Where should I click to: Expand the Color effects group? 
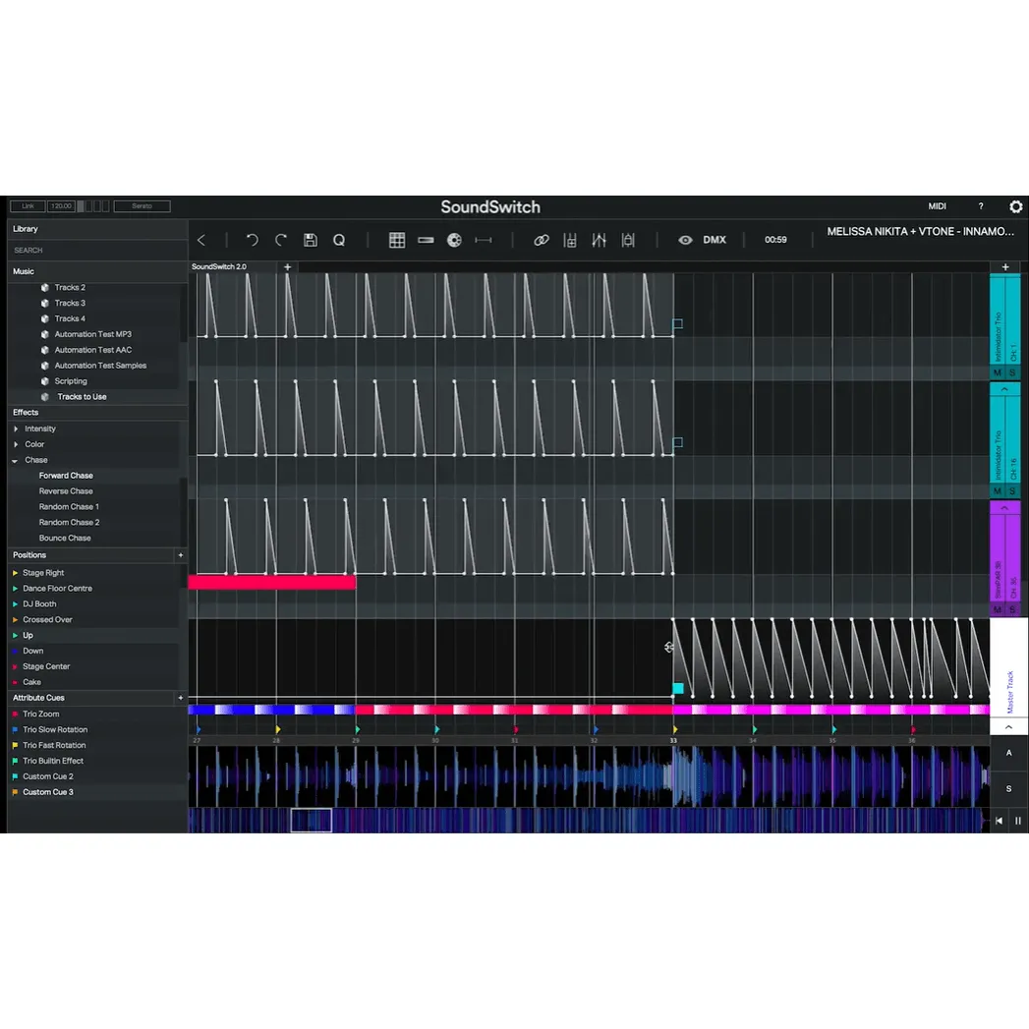click(x=16, y=444)
